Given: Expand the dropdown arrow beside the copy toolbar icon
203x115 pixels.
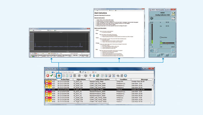Looking at the screenshot, I should (x=82, y=76).
